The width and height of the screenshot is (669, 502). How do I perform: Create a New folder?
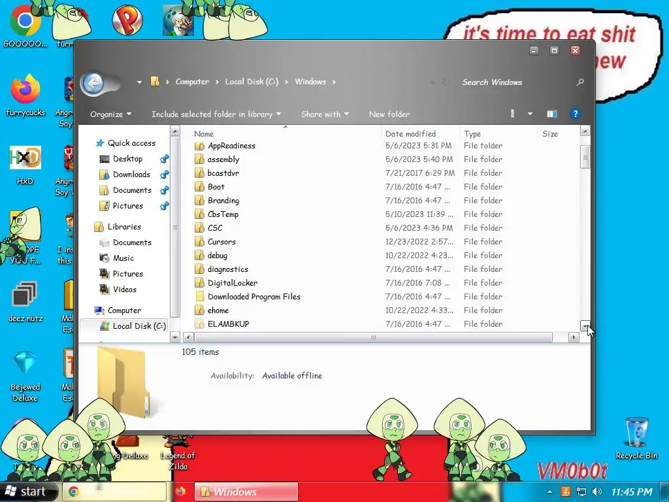pos(389,114)
